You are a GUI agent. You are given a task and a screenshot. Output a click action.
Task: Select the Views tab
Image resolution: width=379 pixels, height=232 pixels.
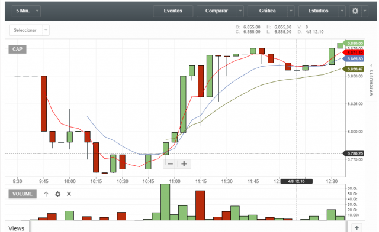[x=17, y=228]
